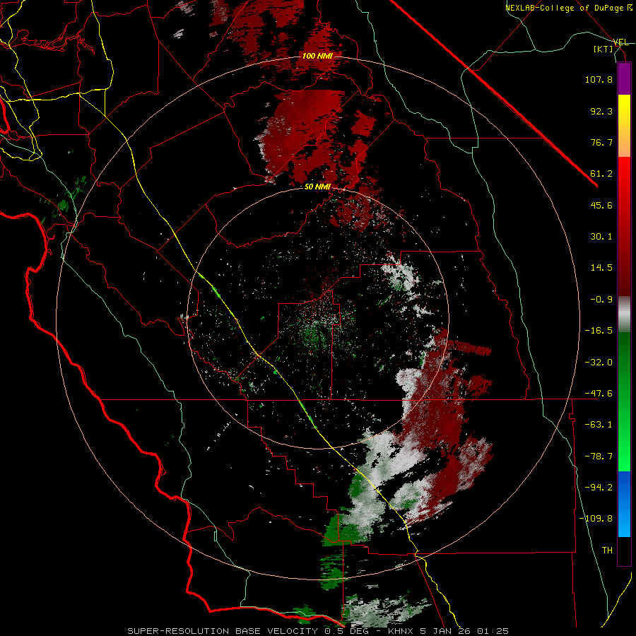Viewport: 636px width, 636px height.
Task: Click the 76.7 legend value
Action: [x=601, y=142]
